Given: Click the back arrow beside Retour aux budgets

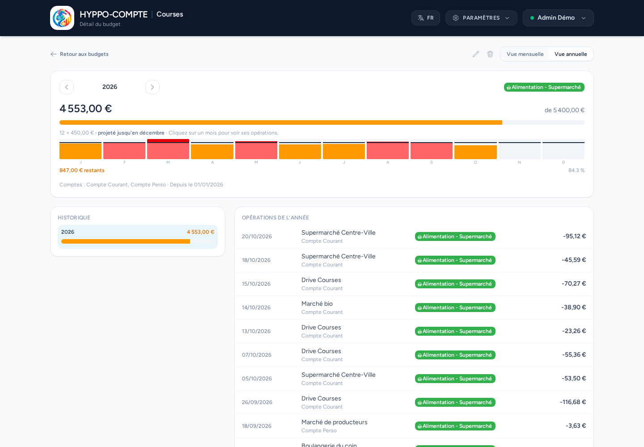Looking at the screenshot, I should 54,54.
